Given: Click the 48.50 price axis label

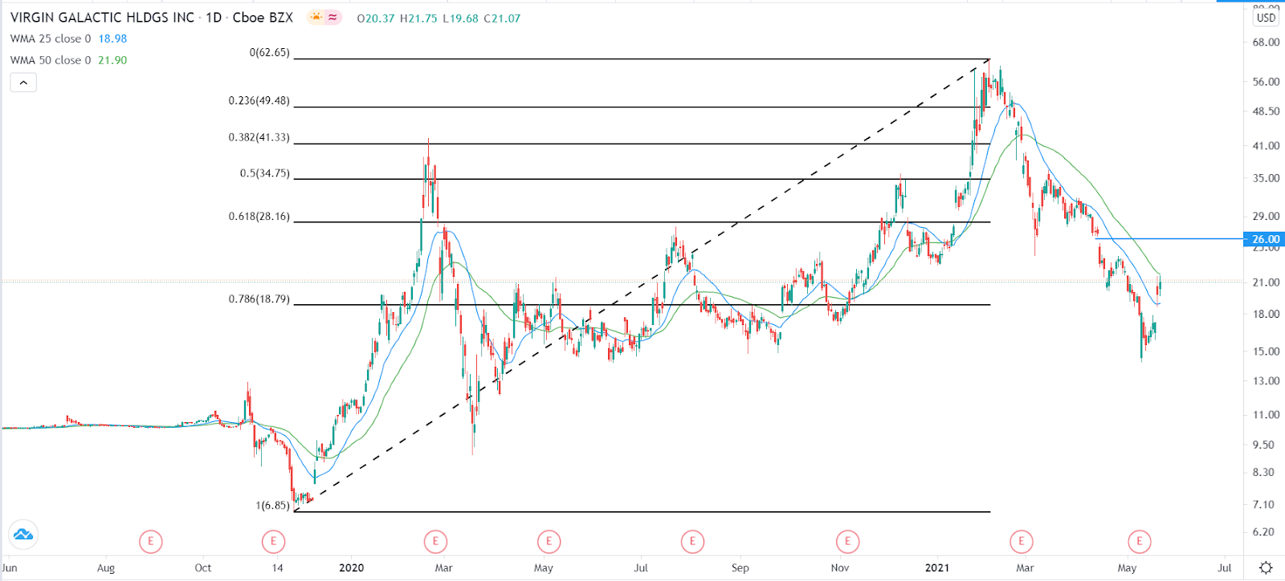Looking at the screenshot, I should point(1266,112).
